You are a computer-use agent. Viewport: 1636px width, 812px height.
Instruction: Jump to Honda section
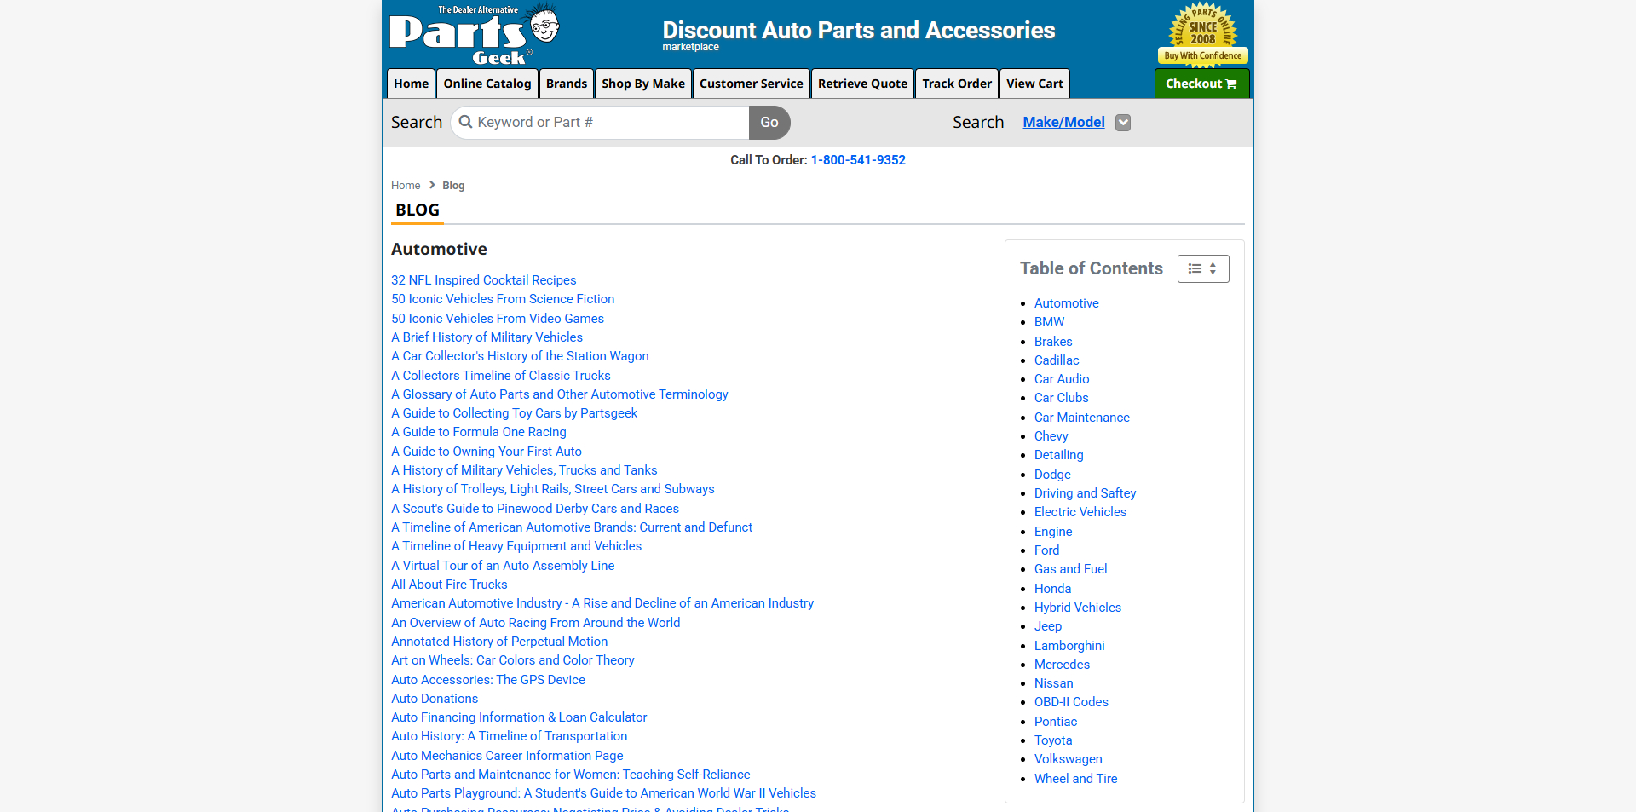coord(1052,589)
